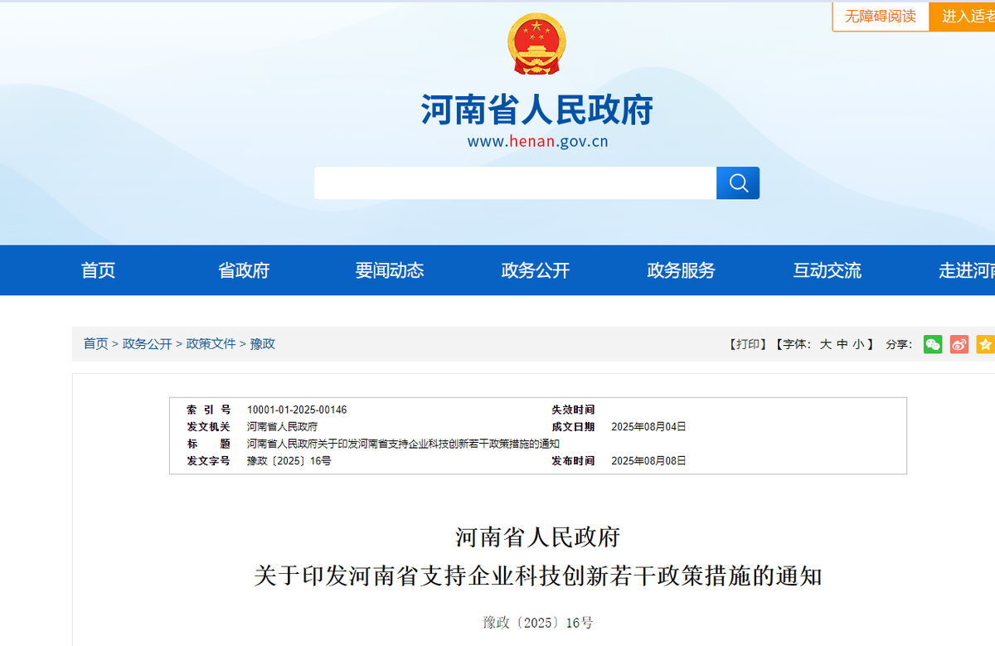Click the national emblem logo at the top

pos(536,43)
